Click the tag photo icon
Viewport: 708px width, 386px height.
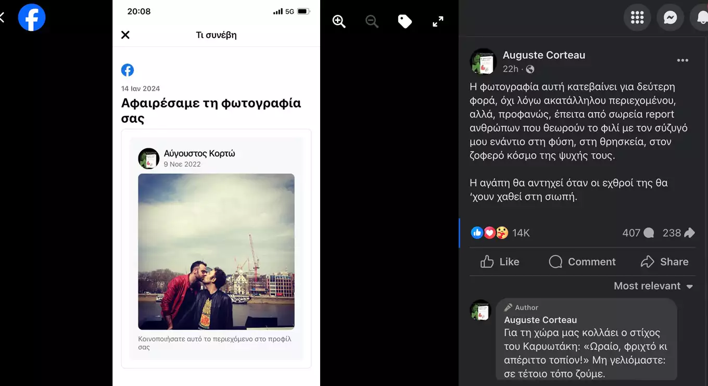pyautogui.click(x=404, y=21)
